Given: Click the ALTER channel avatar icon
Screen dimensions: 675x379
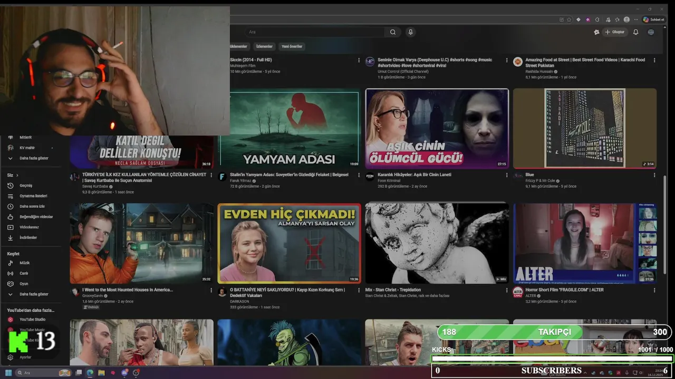Looking at the screenshot, I should pos(518,292).
